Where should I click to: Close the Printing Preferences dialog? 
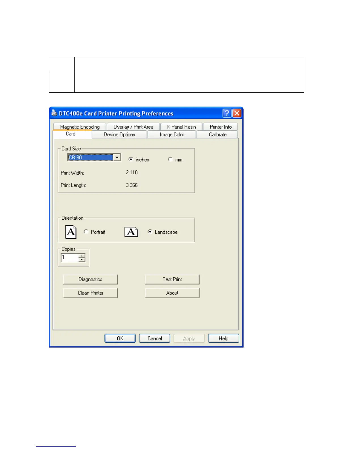(x=237, y=113)
